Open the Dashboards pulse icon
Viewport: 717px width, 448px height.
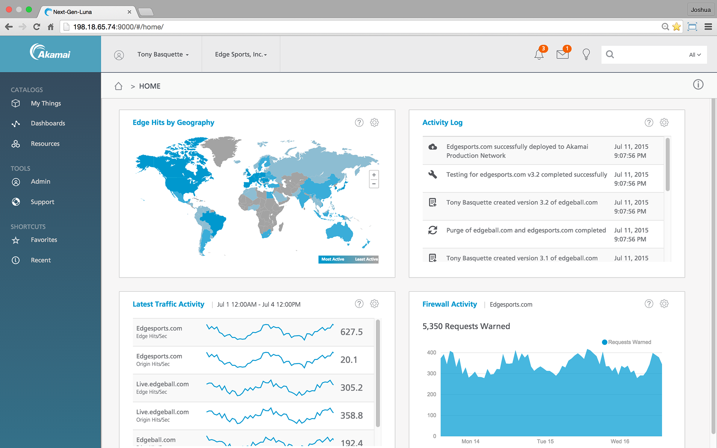pyautogui.click(x=16, y=124)
